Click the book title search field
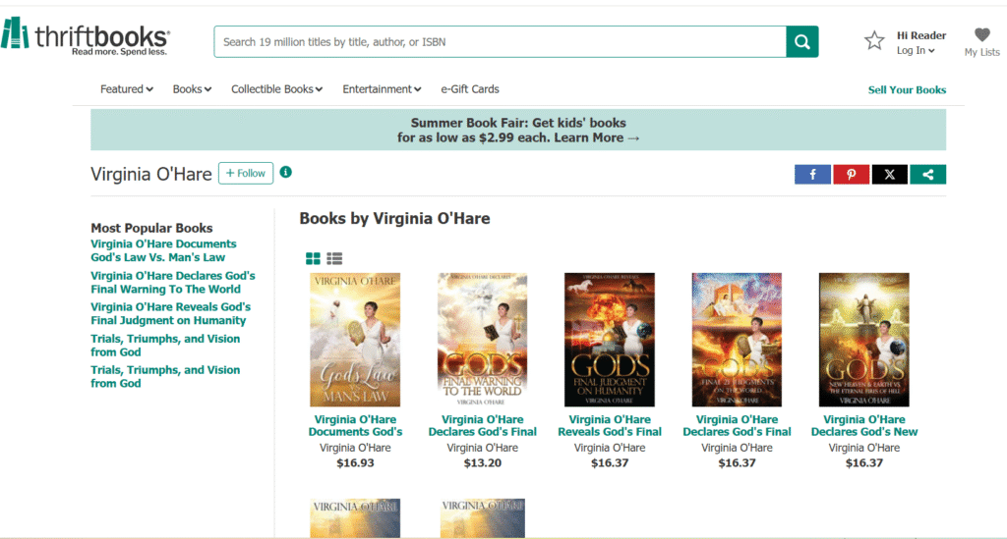The height and width of the screenshot is (539, 1007). coord(500,42)
